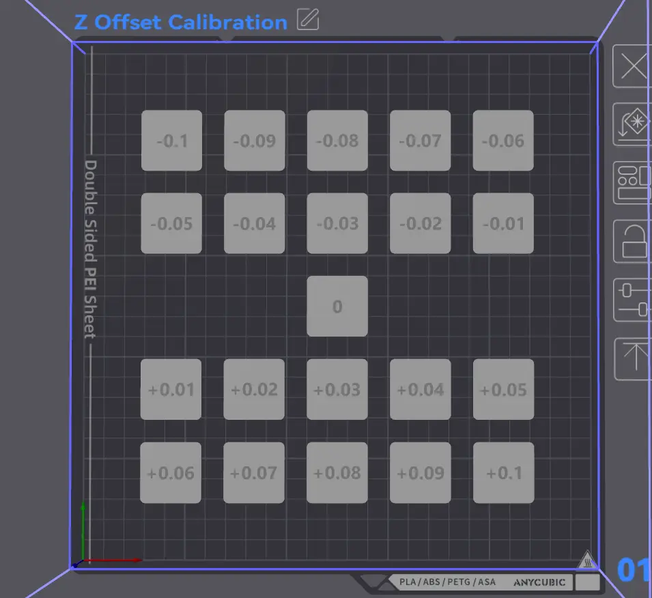Viewport: 652px width, 598px height.
Task: Select the +0.04 calibration square
Action: coord(421,389)
